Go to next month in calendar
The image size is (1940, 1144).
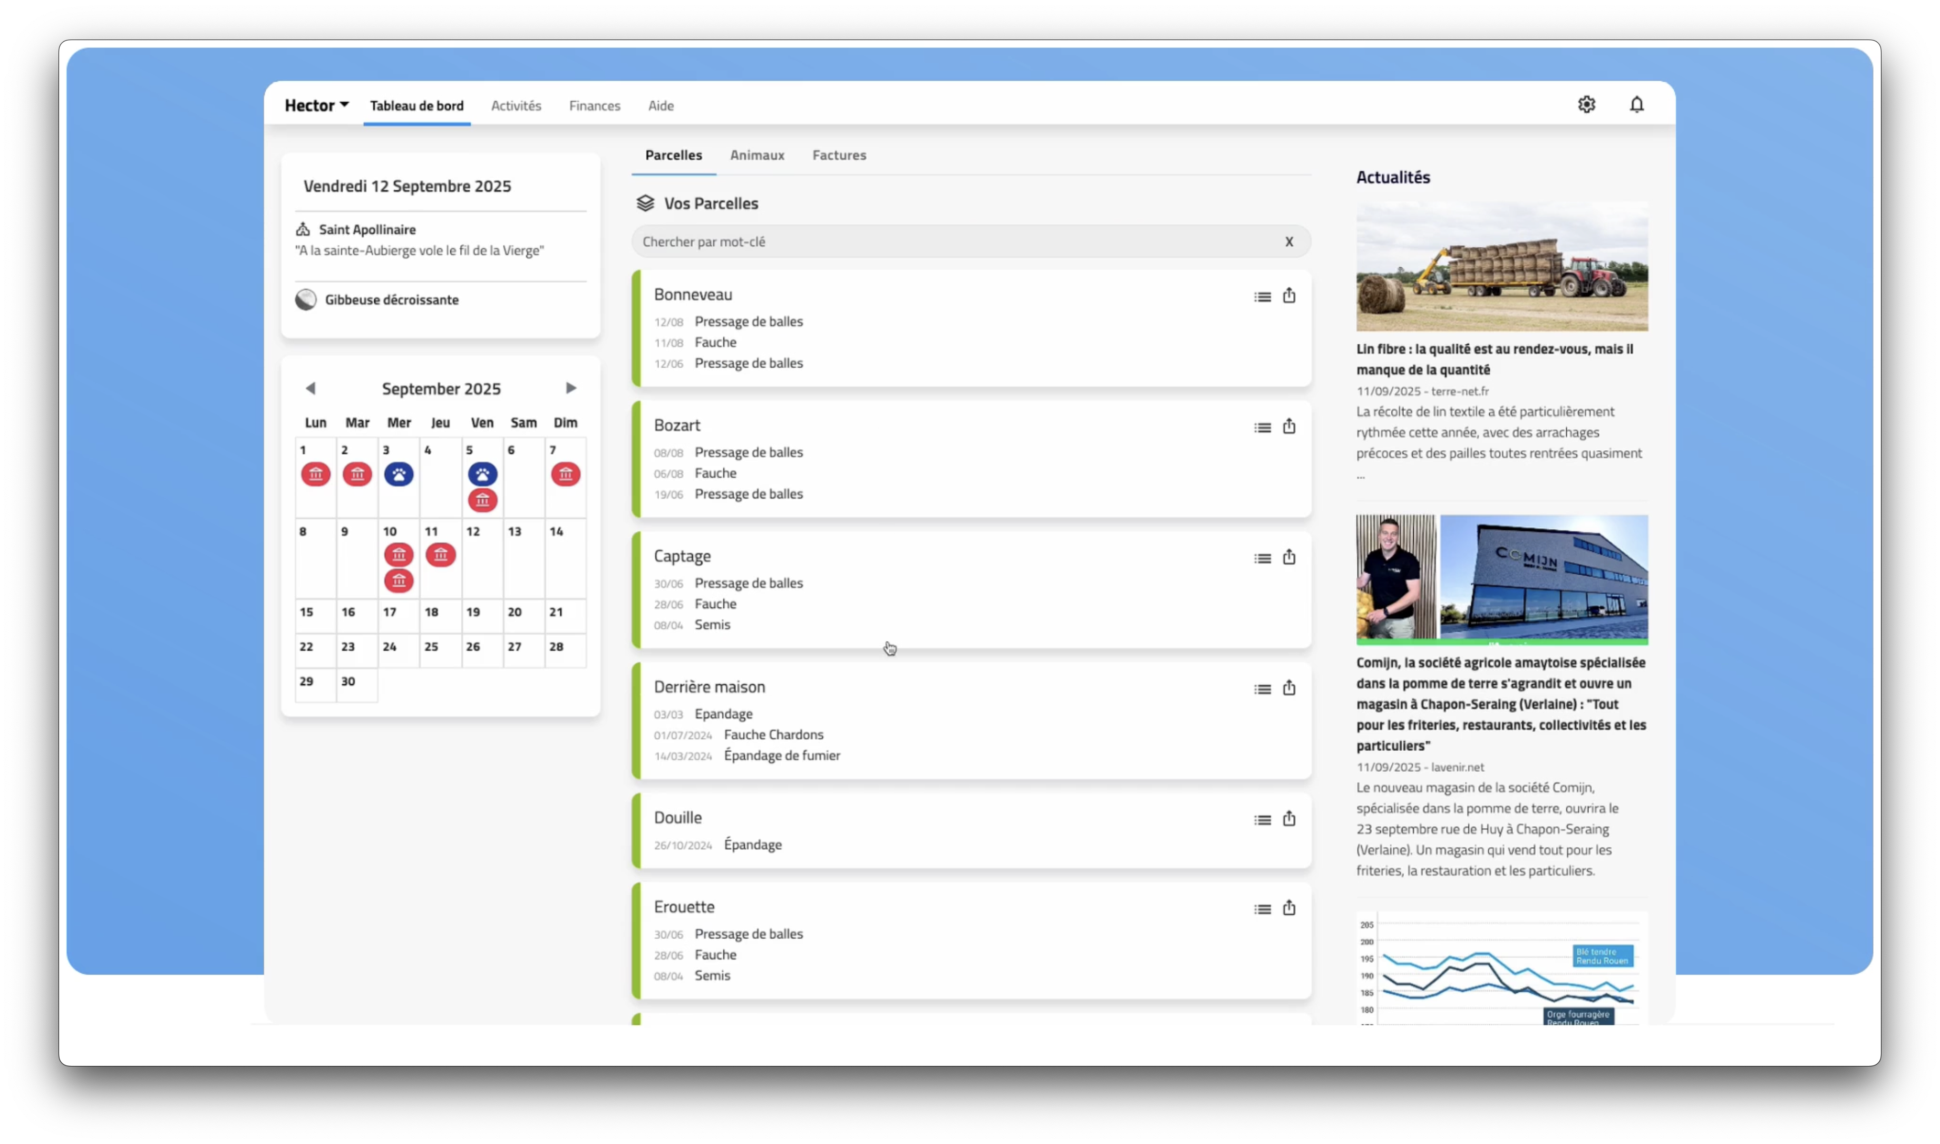click(x=570, y=389)
